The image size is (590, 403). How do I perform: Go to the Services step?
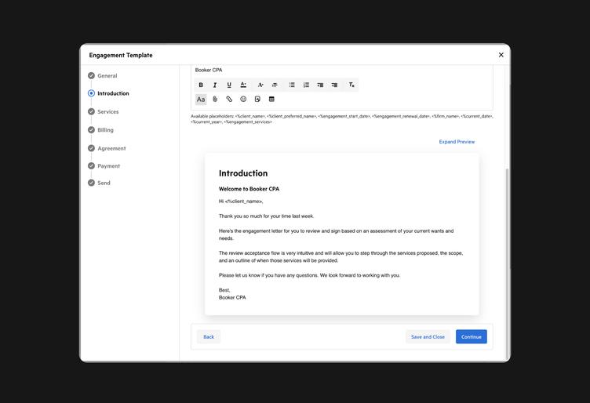[x=107, y=111]
